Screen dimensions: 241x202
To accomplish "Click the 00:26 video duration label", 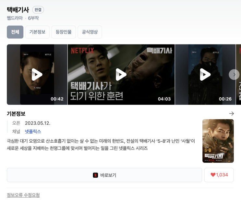I will [225, 99].
